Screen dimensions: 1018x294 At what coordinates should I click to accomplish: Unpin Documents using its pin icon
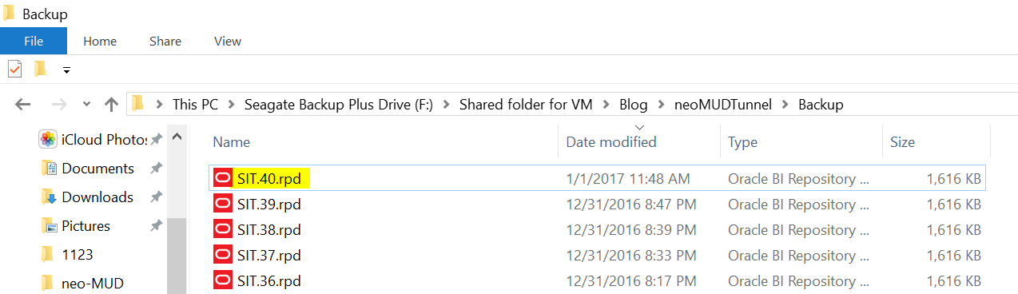coord(156,169)
